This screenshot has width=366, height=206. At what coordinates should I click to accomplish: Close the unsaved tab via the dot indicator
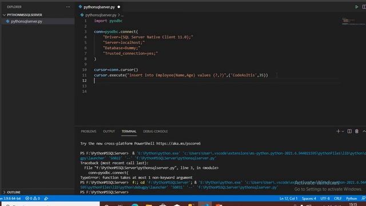coord(119,7)
